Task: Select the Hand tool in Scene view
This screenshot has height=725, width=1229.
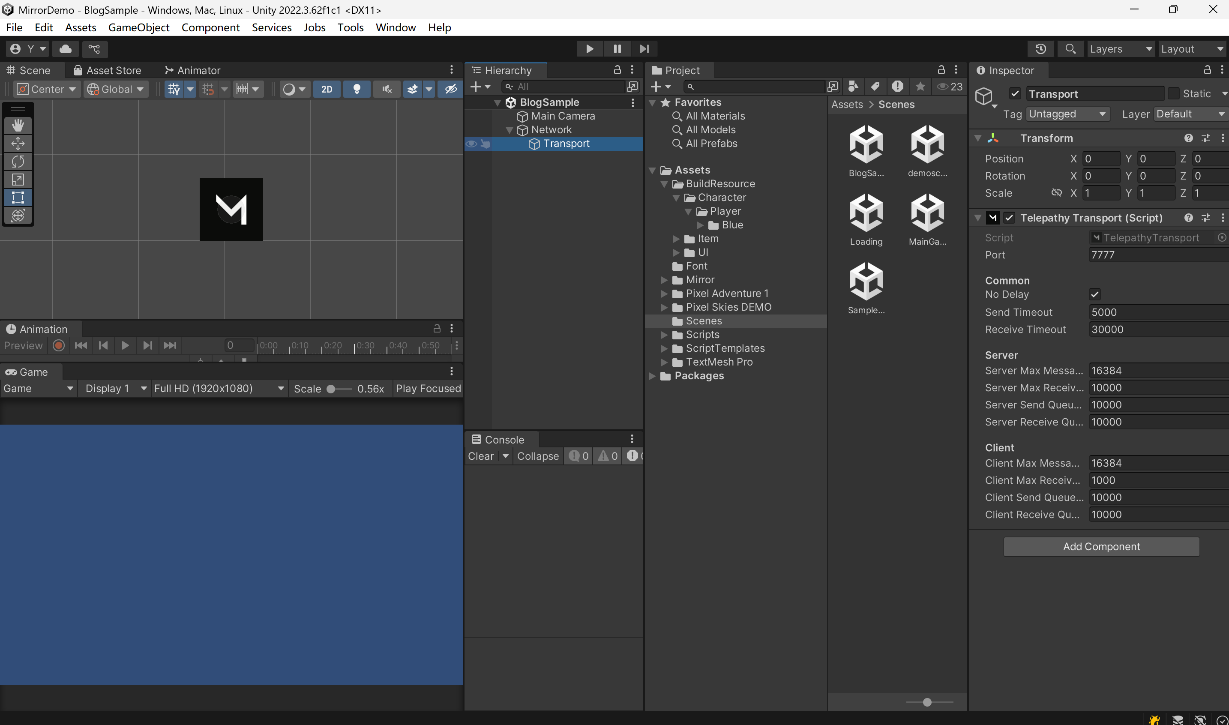Action: [18, 126]
